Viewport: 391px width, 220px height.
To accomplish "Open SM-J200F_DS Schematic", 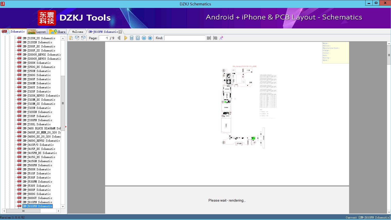I will [x=39, y=46].
